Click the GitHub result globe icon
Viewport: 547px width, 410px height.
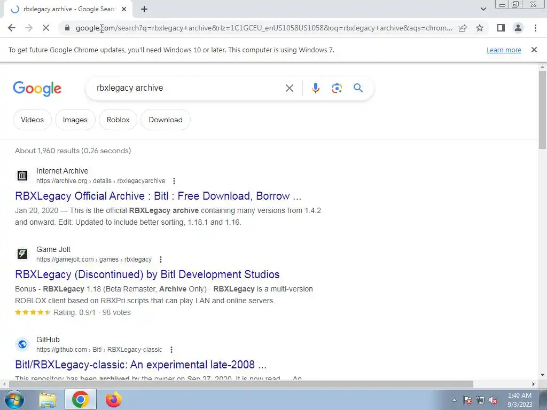coord(22,344)
